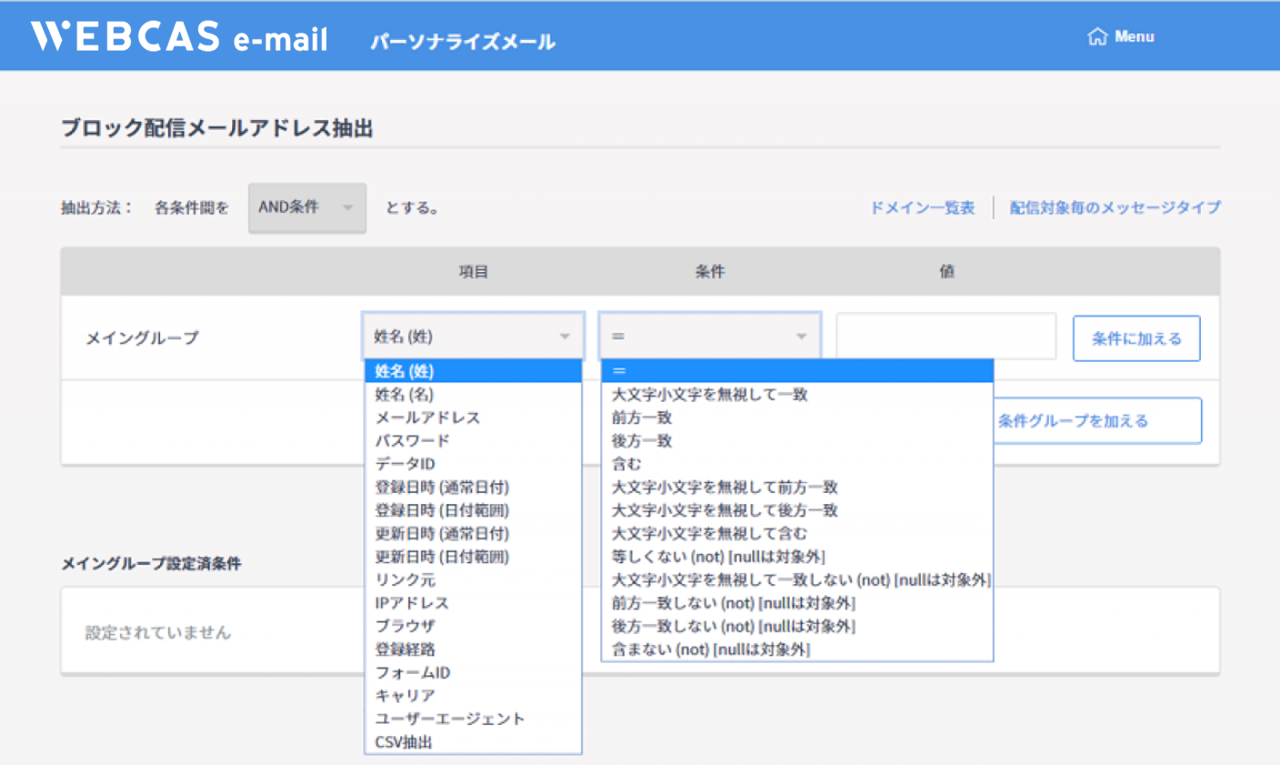Choose IPアドレス from the item list
1280x765 pixels.
click(473, 603)
